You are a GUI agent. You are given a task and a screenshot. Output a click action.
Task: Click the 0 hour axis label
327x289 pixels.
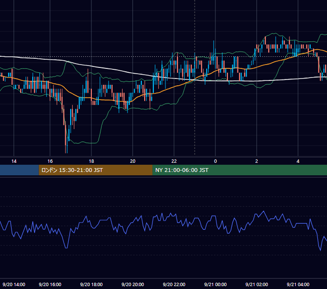click(215, 161)
